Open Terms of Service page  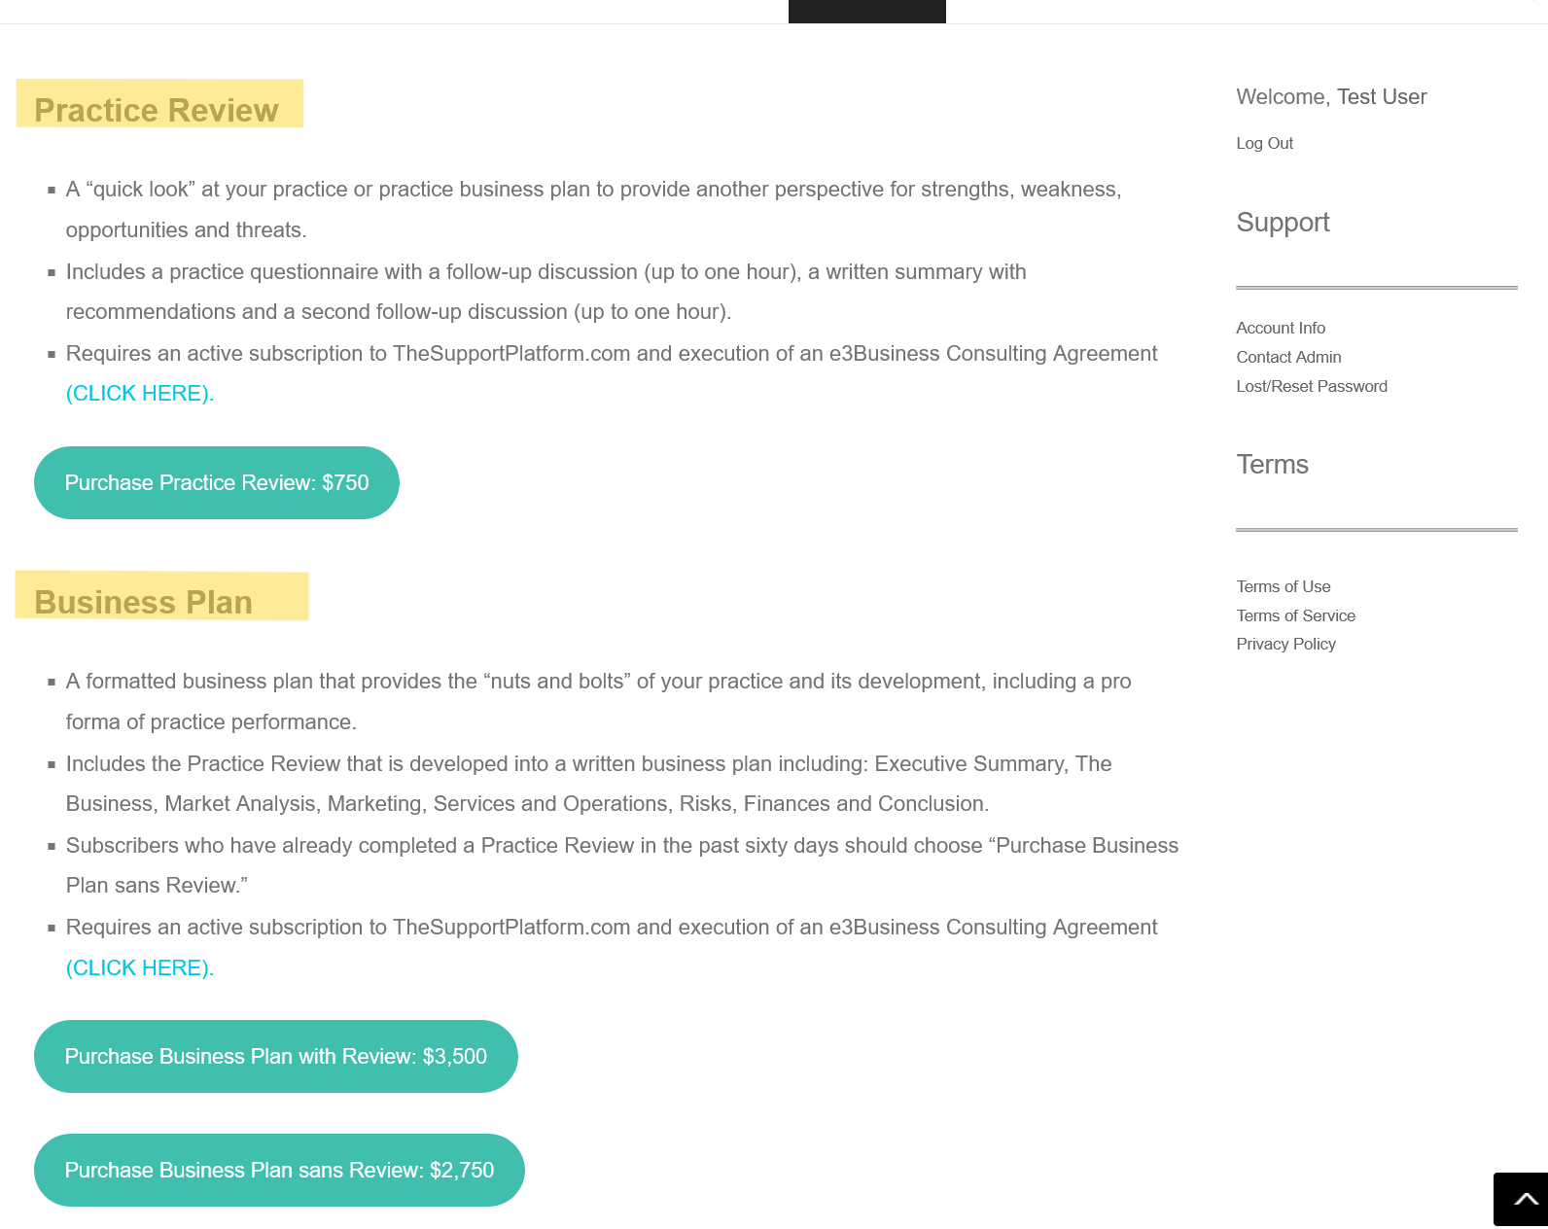click(x=1295, y=616)
